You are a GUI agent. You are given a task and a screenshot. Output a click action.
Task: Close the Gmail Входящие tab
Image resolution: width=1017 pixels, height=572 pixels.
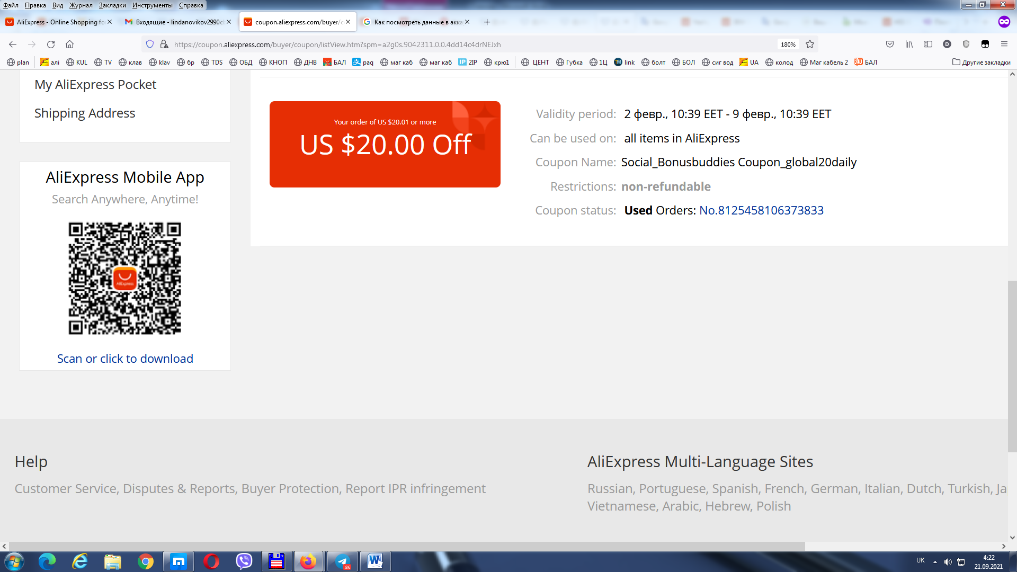[229, 22]
